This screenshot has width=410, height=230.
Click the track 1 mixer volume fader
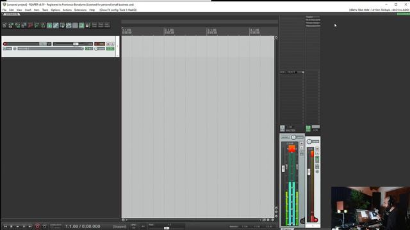click(309, 172)
